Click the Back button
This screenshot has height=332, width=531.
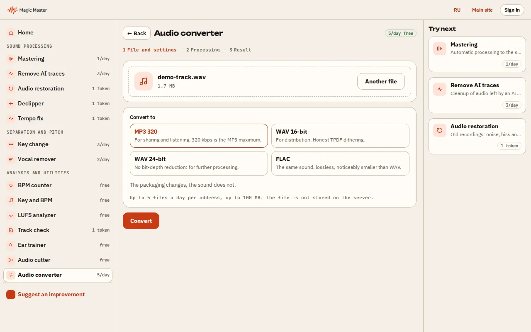[136, 33]
